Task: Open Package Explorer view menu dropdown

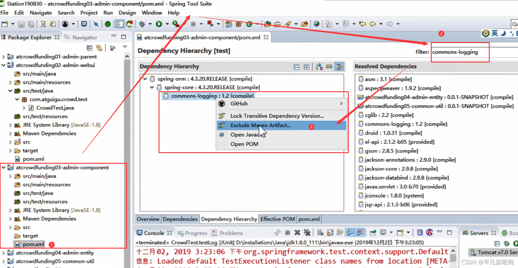Action: click(125, 47)
